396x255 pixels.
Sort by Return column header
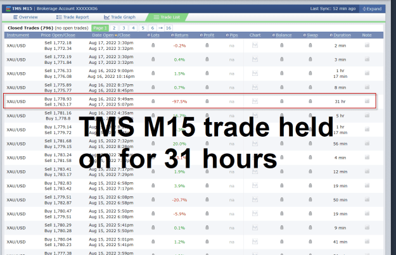[180, 35]
